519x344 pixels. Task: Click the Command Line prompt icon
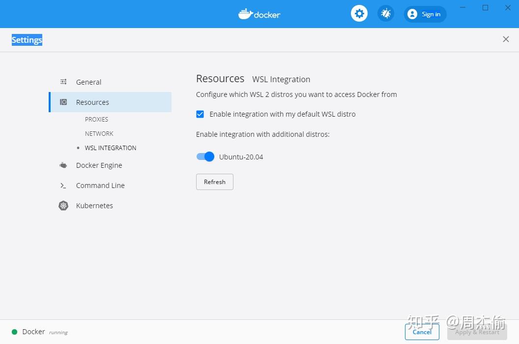click(x=63, y=186)
